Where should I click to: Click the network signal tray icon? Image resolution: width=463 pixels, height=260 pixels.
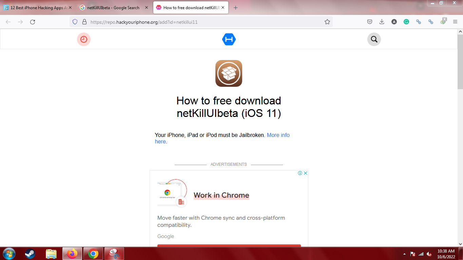point(421,254)
